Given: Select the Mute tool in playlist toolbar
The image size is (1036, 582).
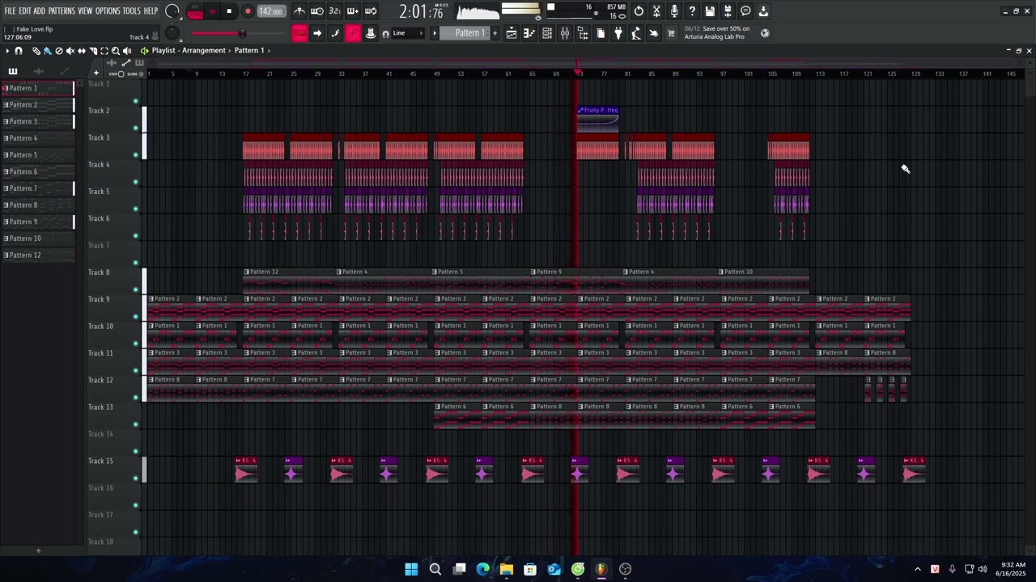Looking at the screenshot, I should pos(70,51).
